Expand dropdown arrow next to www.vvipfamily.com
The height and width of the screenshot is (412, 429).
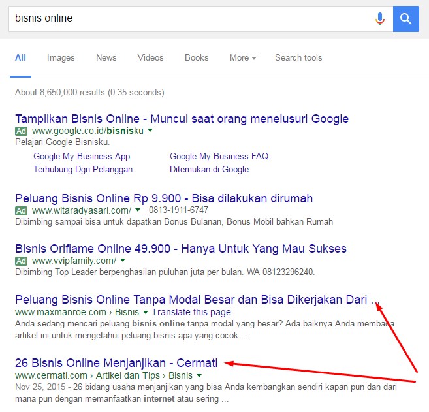123,260
